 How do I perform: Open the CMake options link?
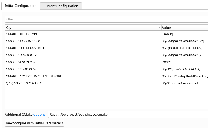(x=39, y=115)
